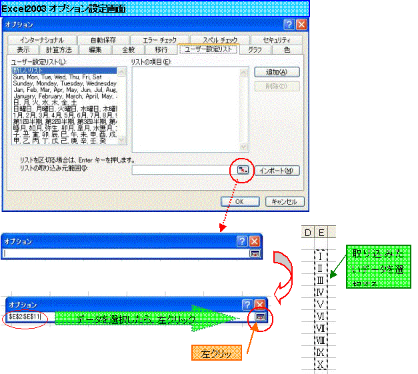Select the Sunday, Monday, Tuesday list entry
Image resolution: width=418 pixels, height=374 pixels.
point(65,83)
